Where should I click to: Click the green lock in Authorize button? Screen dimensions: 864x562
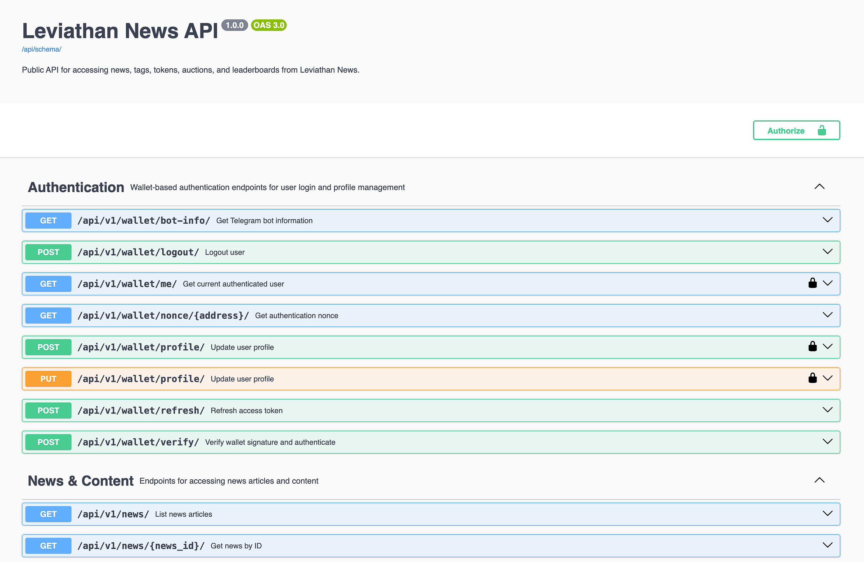point(822,131)
